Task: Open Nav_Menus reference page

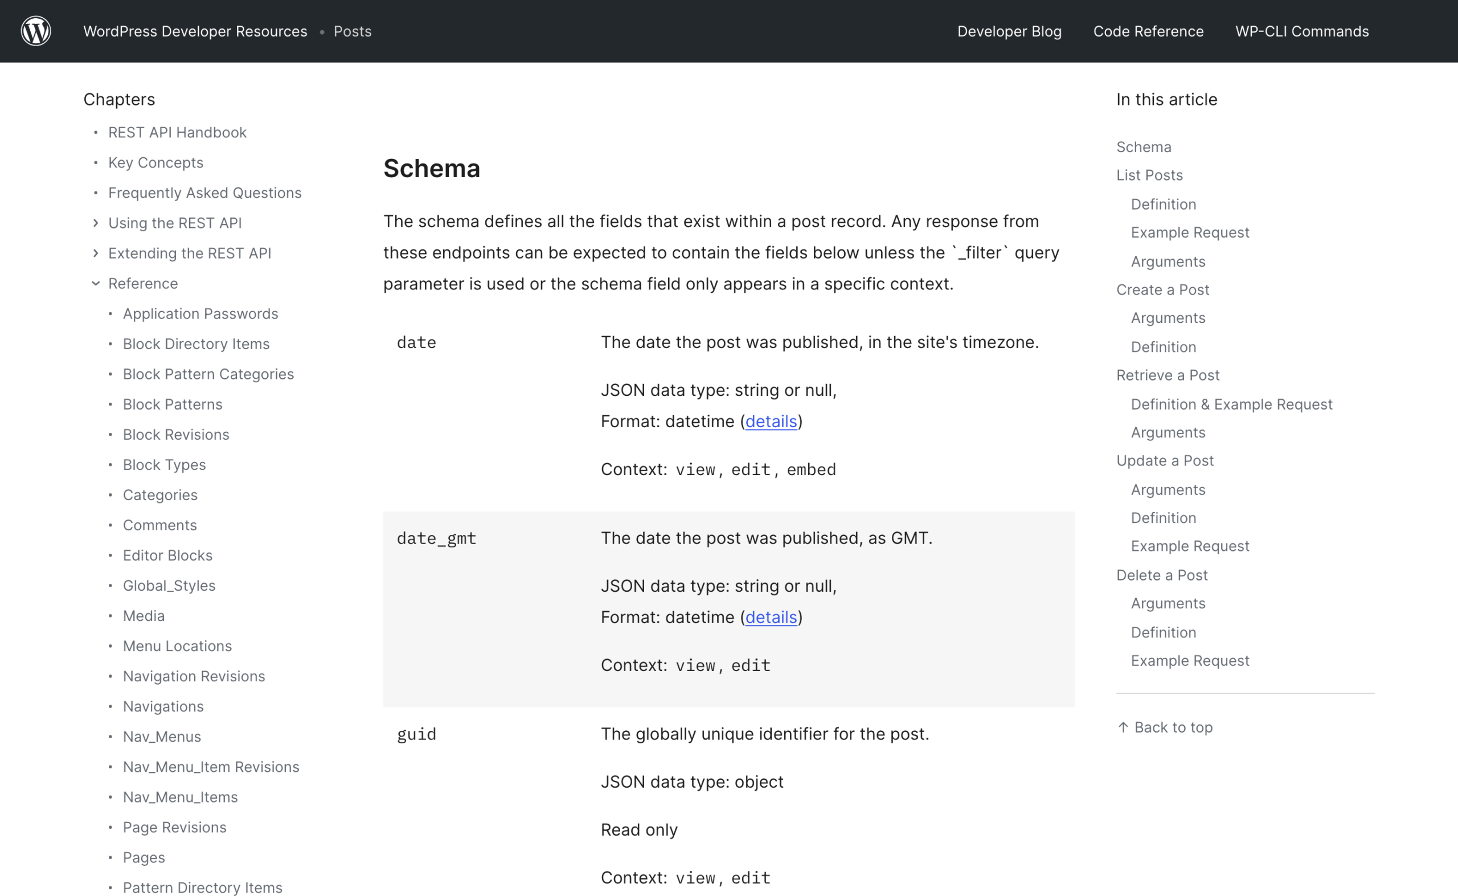Action: (162, 737)
